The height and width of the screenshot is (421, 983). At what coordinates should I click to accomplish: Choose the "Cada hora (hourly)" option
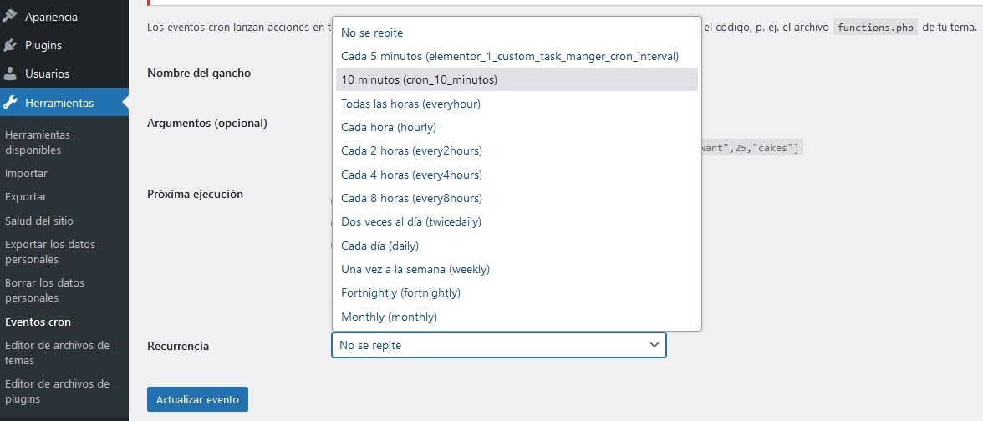(389, 127)
